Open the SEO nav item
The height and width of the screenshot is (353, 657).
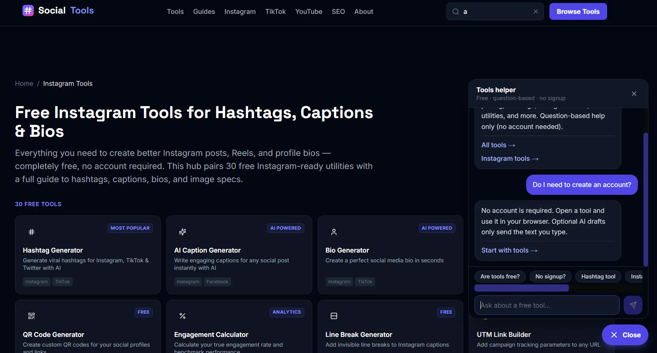(x=338, y=12)
